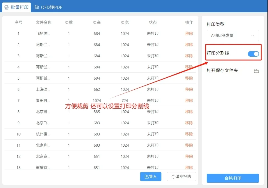Select file name 杭州携... in row 10
268x188 pixels.
(43, 134)
